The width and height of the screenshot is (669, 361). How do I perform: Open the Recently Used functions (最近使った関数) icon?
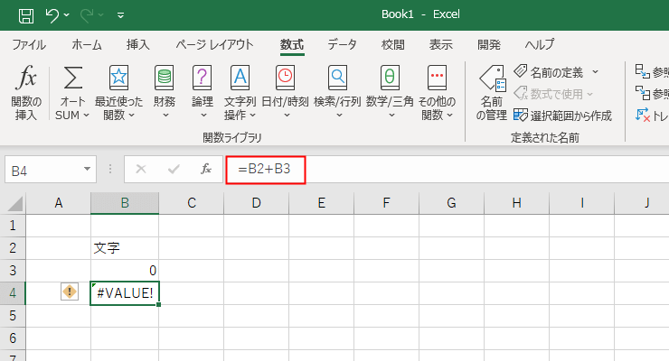[x=119, y=78]
